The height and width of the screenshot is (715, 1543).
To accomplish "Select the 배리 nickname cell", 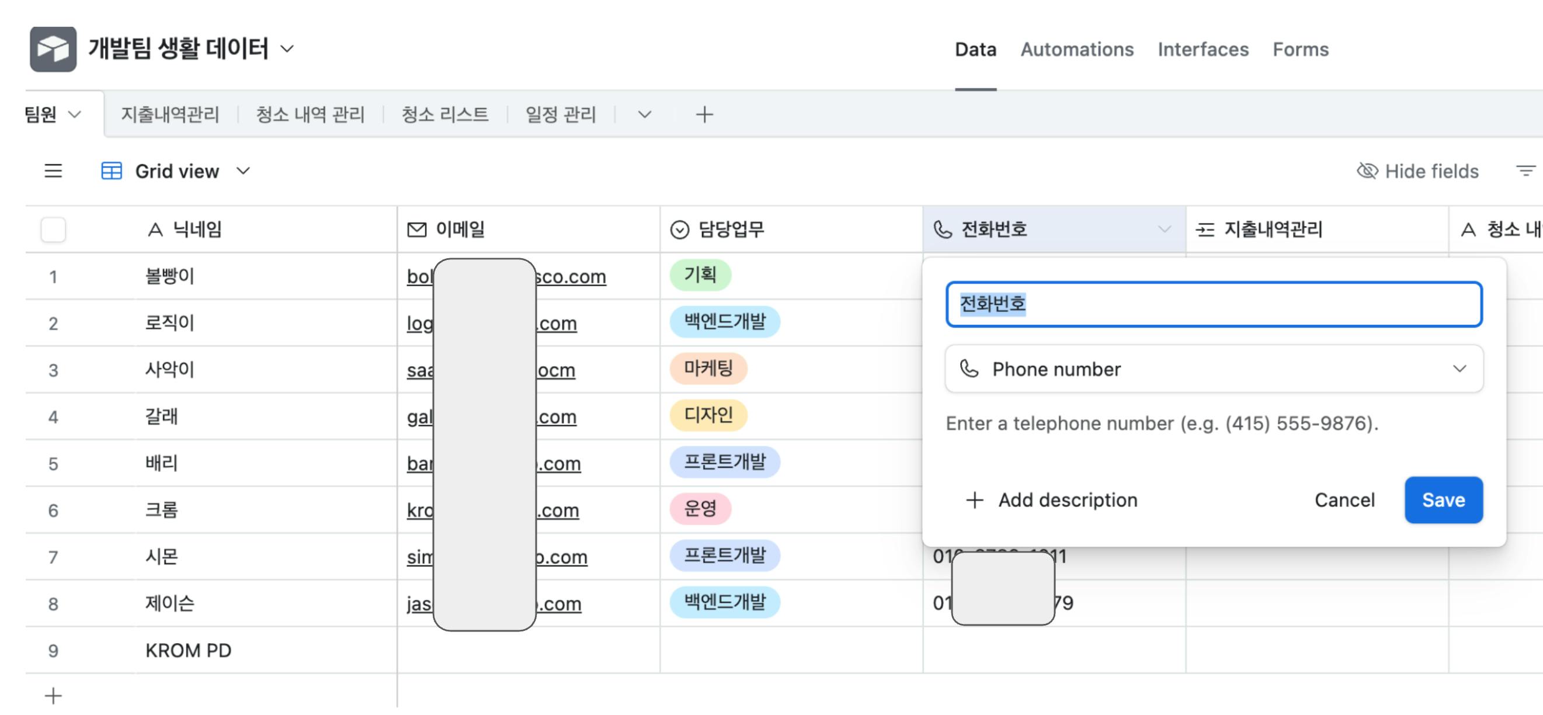I will pyautogui.click(x=266, y=463).
